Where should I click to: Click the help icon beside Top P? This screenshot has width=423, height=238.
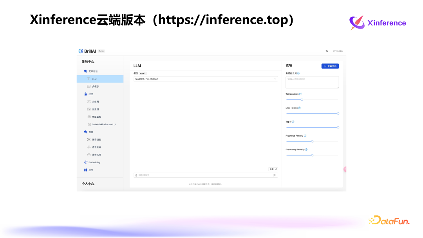[x=293, y=122]
